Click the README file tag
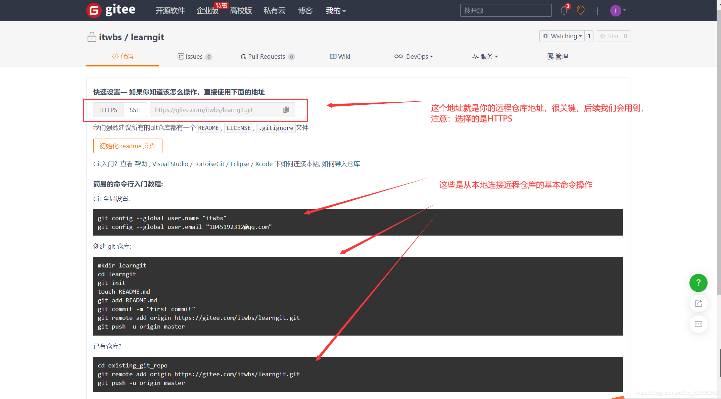This screenshot has width=721, height=399. pos(208,128)
